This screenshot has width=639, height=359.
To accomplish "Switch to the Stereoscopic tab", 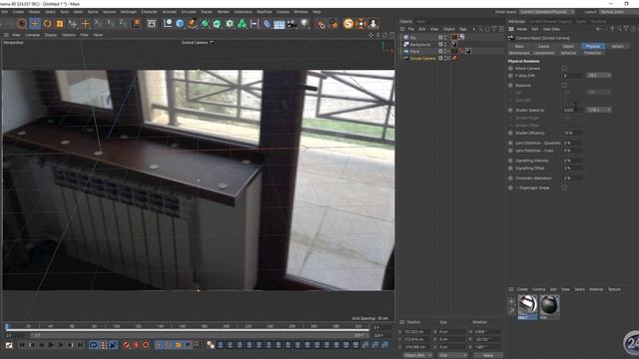I will pos(519,53).
